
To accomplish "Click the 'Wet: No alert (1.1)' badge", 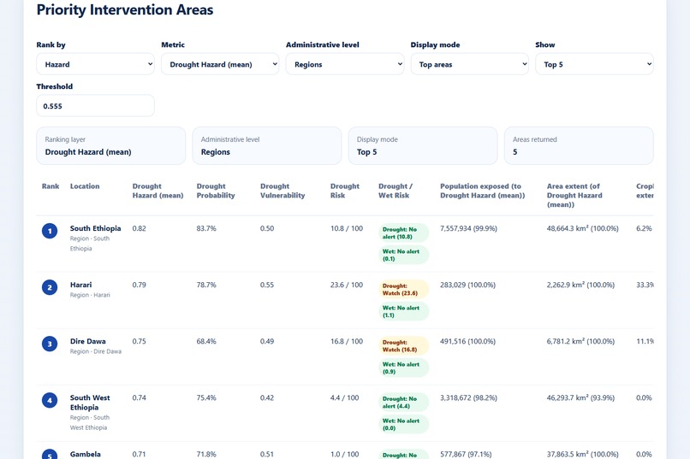I will pos(403,311).
